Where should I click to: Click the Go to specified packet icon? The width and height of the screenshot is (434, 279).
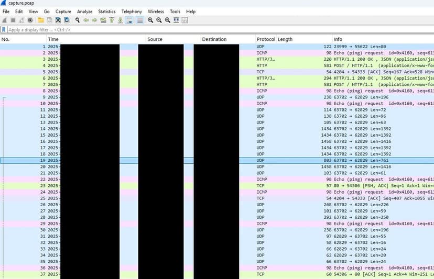[x=103, y=20]
